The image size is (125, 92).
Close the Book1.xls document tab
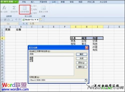click(x=37, y=20)
